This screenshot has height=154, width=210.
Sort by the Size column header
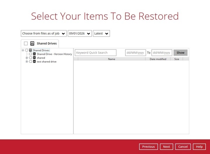pyautogui.click(x=177, y=59)
